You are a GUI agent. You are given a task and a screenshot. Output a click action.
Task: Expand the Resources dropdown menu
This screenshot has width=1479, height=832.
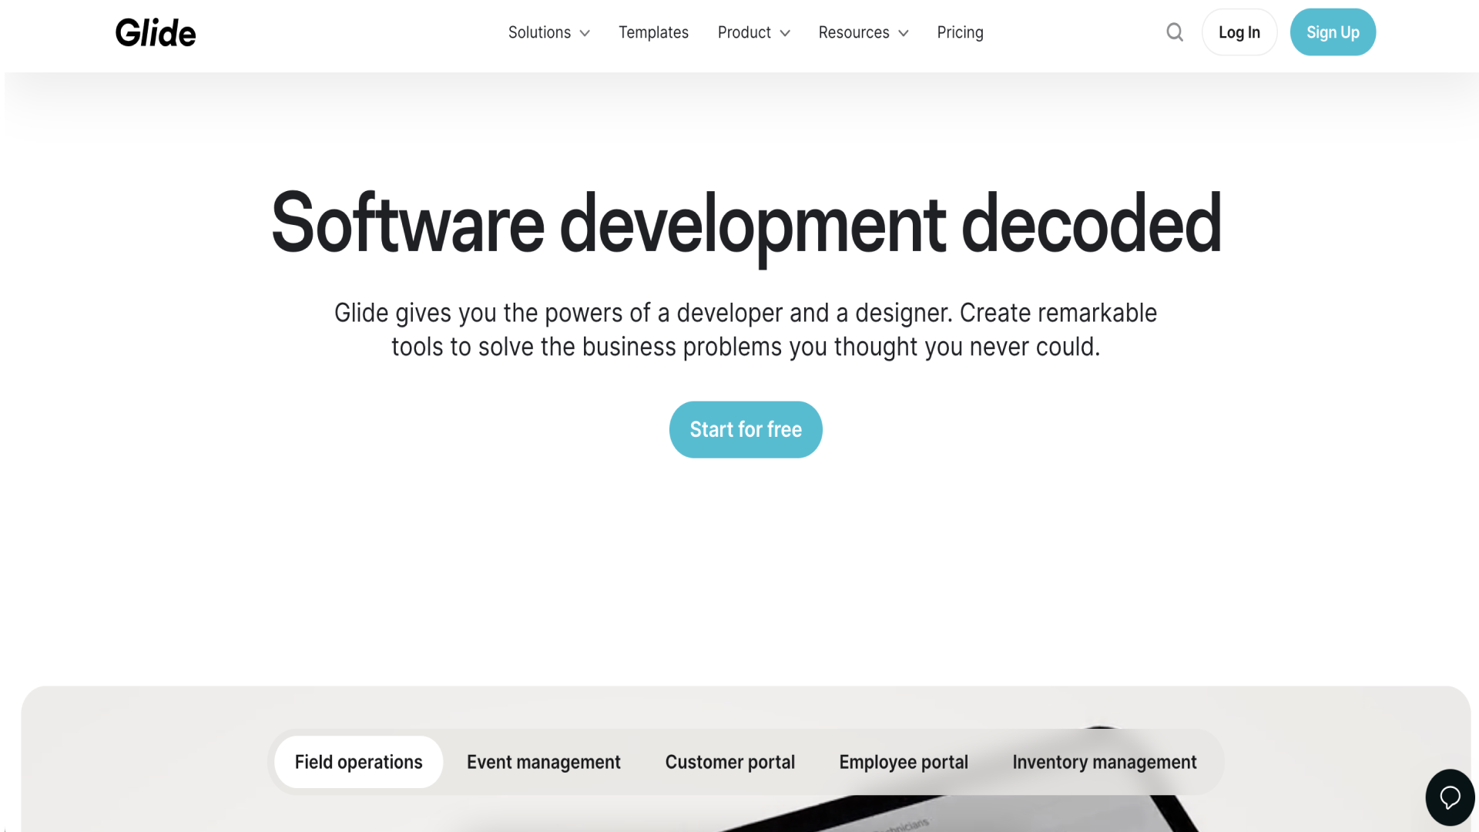864,32
